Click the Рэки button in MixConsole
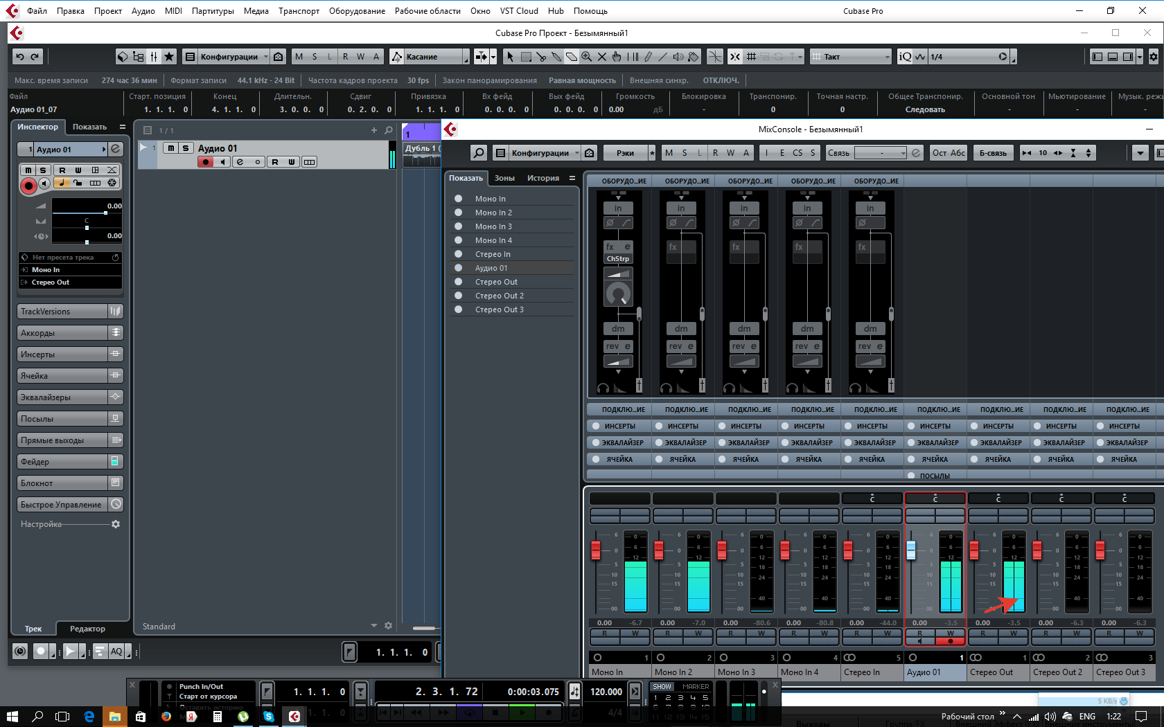 (x=625, y=153)
